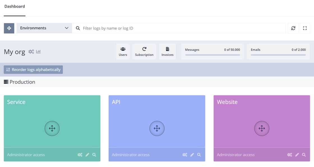This screenshot has width=314, height=167.
Task: Search the API log with magnifier icon
Action: [199, 155]
